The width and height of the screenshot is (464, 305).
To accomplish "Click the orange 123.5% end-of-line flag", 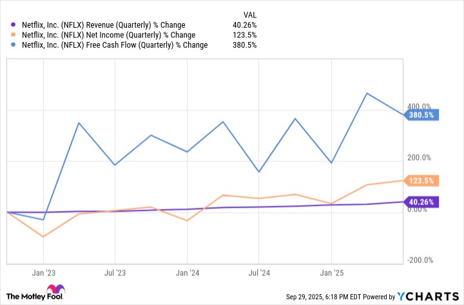I will (421, 181).
